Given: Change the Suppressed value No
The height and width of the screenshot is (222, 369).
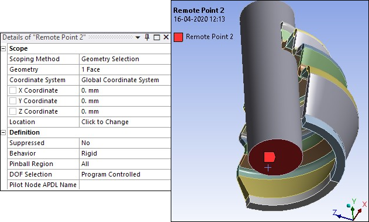Looking at the screenshot, I should pos(125,143).
